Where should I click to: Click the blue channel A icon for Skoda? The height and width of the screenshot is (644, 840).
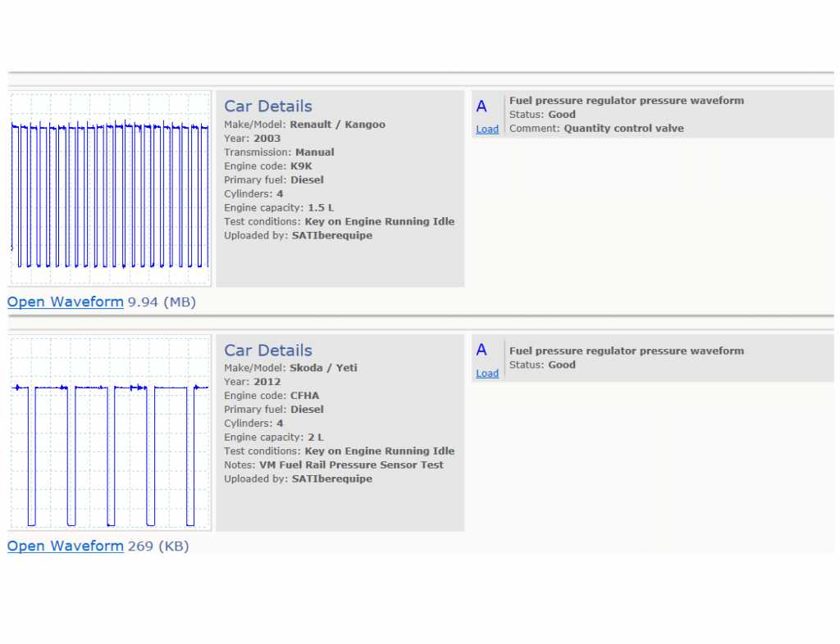pyautogui.click(x=482, y=350)
